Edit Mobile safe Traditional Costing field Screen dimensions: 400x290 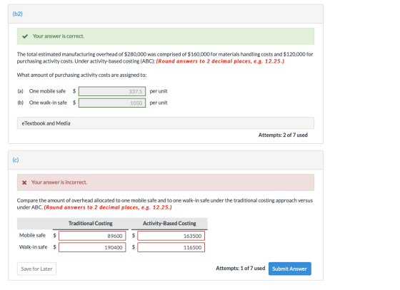pos(92,236)
